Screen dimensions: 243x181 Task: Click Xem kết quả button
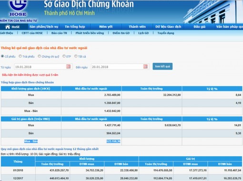(162, 66)
